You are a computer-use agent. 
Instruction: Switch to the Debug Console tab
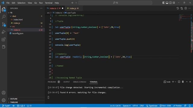[80, 82]
